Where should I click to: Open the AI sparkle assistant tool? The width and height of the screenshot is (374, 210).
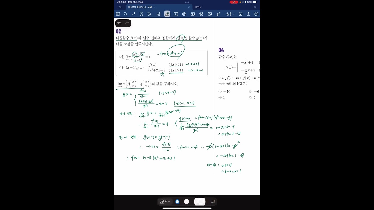(134, 14)
